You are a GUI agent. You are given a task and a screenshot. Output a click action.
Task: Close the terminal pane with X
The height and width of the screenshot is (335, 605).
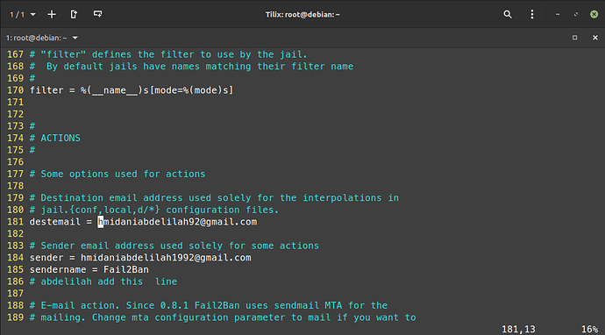pyautogui.click(x=595, y=38)
